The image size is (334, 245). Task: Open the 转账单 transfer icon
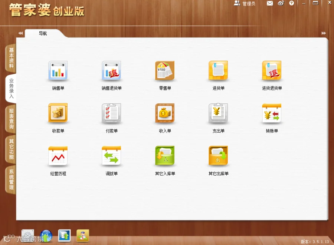point(272,113)
